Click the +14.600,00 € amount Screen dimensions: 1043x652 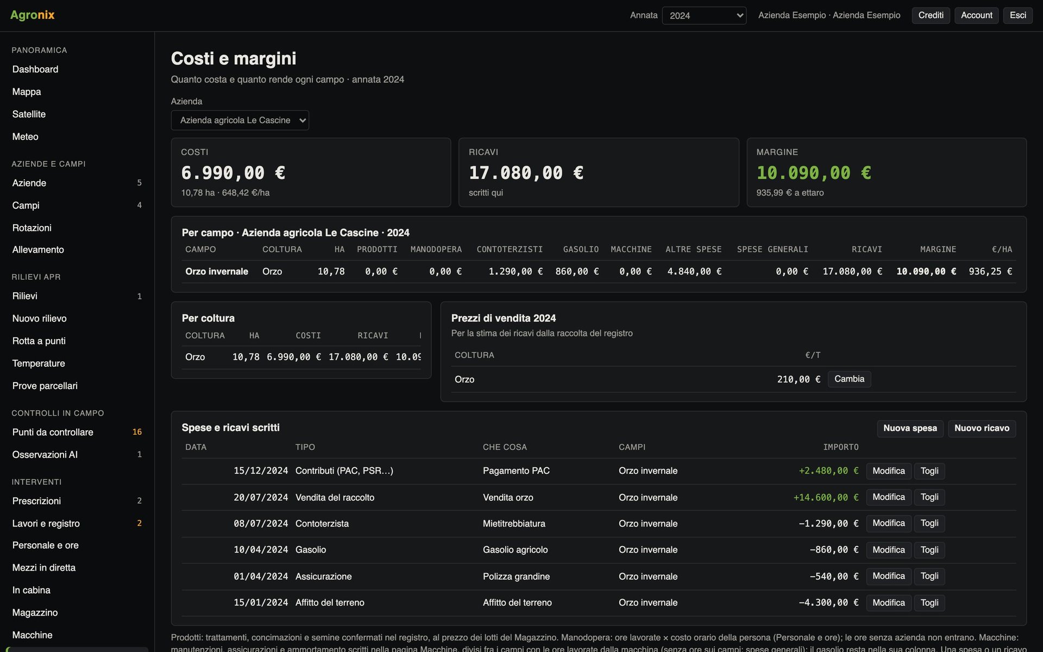pos(826,497)
